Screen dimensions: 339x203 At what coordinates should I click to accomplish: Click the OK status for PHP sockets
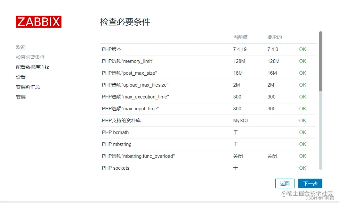tap(303, 168)
